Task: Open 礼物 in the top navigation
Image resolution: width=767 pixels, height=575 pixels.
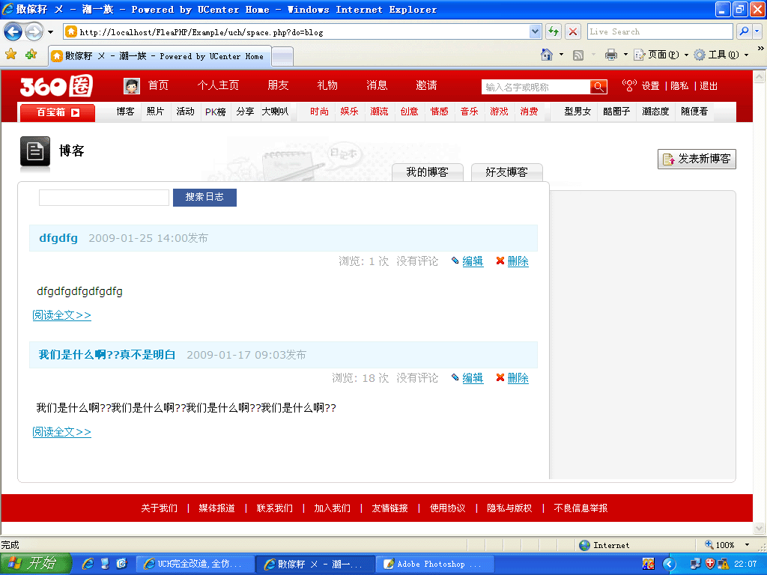Action: (x=327, y=85)
